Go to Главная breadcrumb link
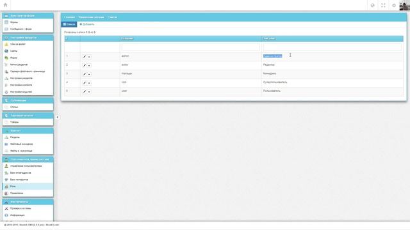Image resolution: width=410 pixels, height=230 pixels. pos(69,17)
